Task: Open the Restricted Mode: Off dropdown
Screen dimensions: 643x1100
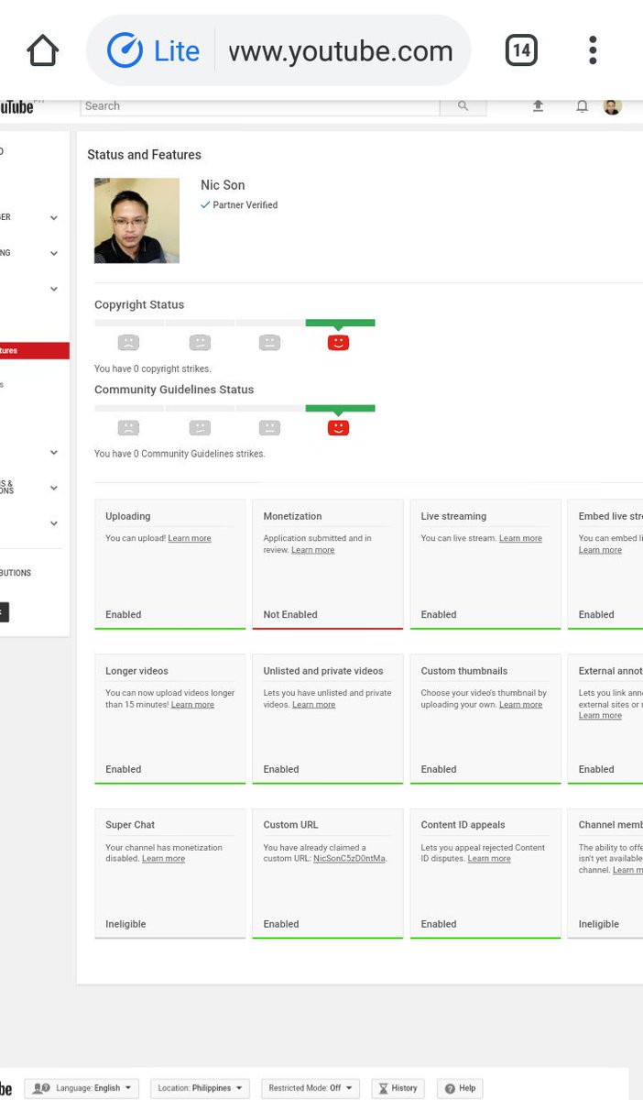Action: point(311,1088)
